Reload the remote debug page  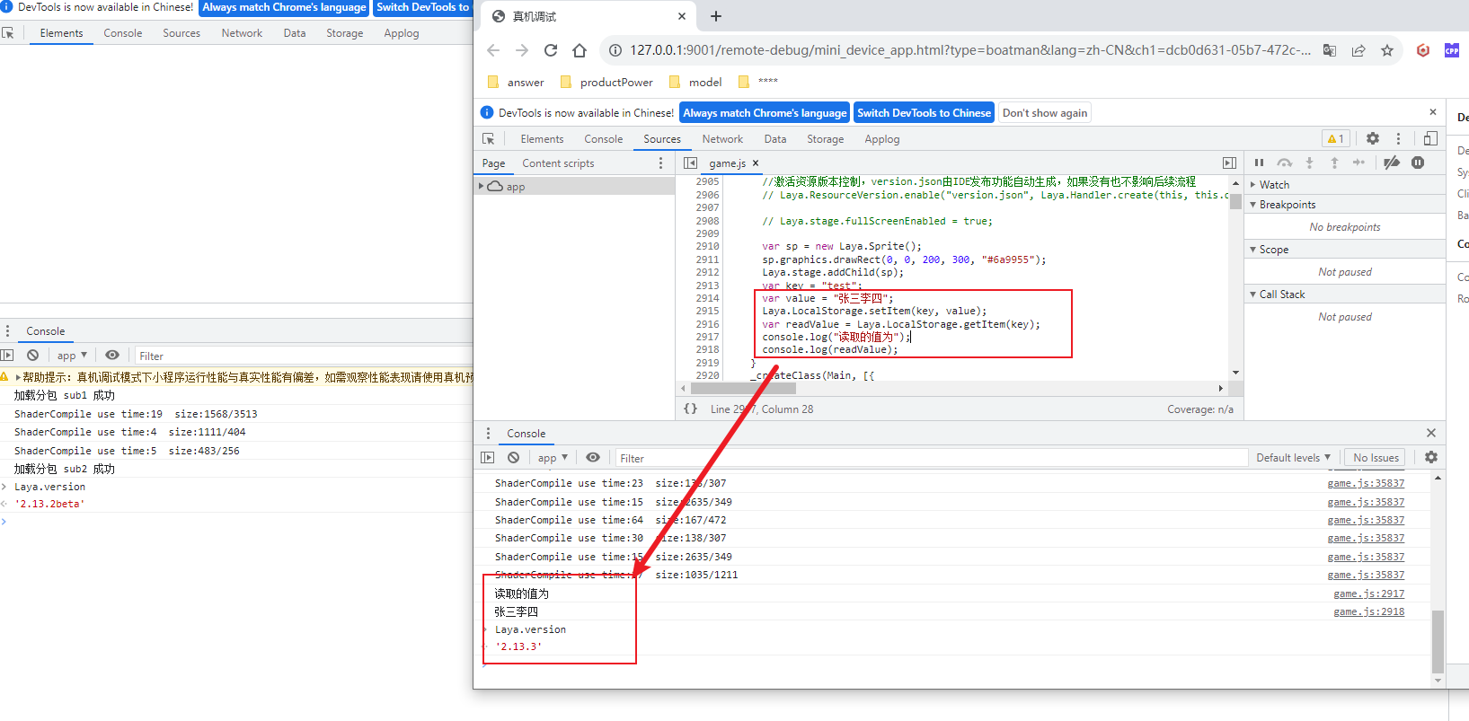[551, 50]
